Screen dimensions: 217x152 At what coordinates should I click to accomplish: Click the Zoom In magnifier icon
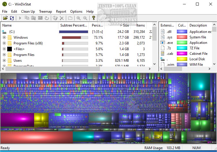(x=78, y=18)
